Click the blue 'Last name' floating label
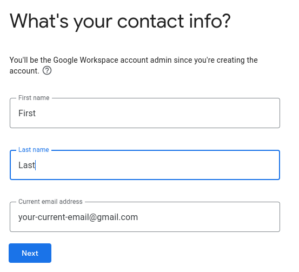299x272 pixels. 34,150
